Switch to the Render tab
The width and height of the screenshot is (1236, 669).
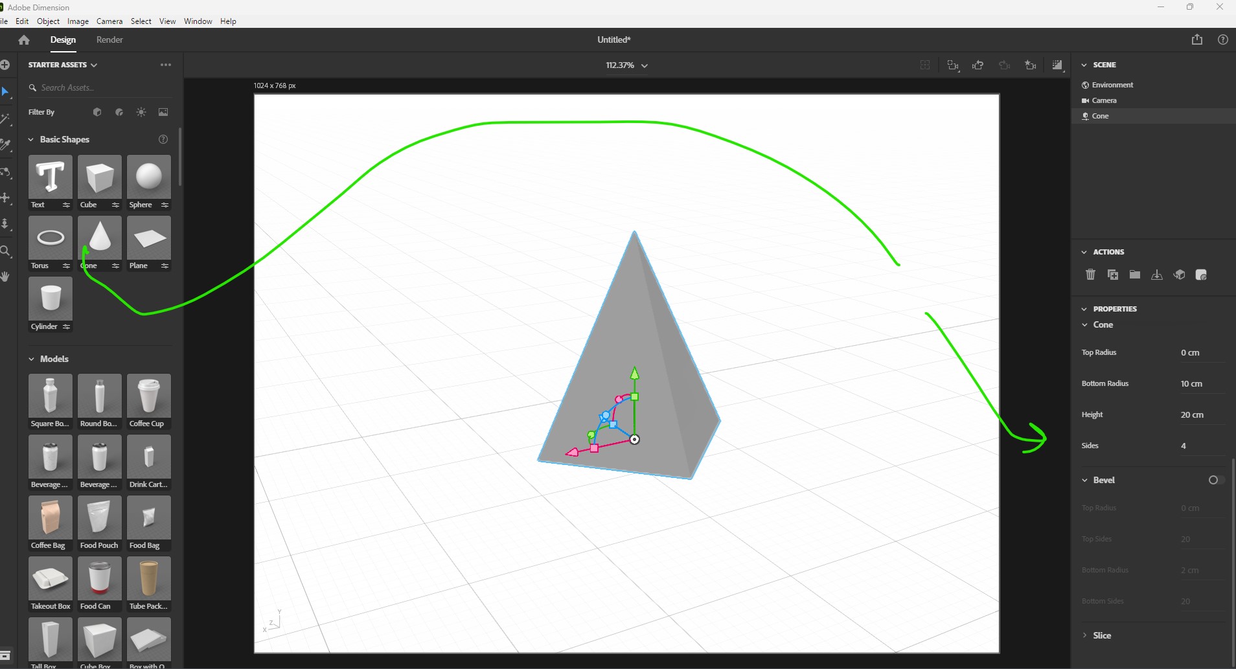(109, 40)
